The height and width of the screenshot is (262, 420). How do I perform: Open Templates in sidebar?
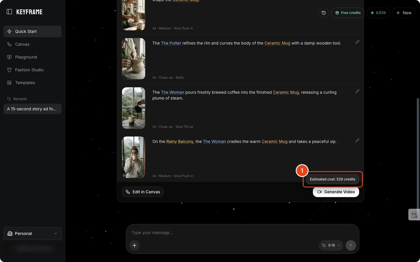pyautogui.click(x=32, y=83)
